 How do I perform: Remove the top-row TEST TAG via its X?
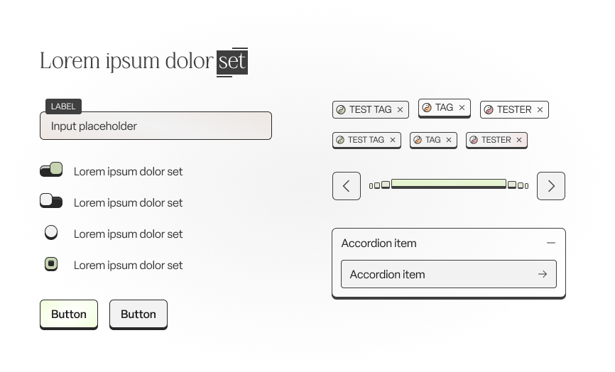pyautogui.click(x=400, y=110)
